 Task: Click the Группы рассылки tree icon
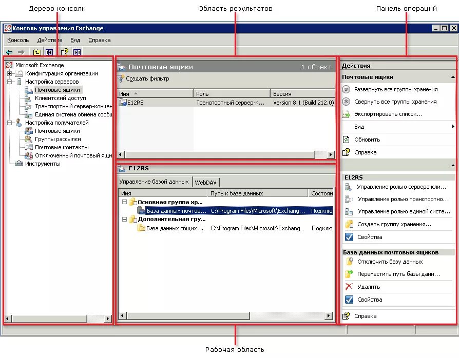pyautogui.click(x=28, y=139)
